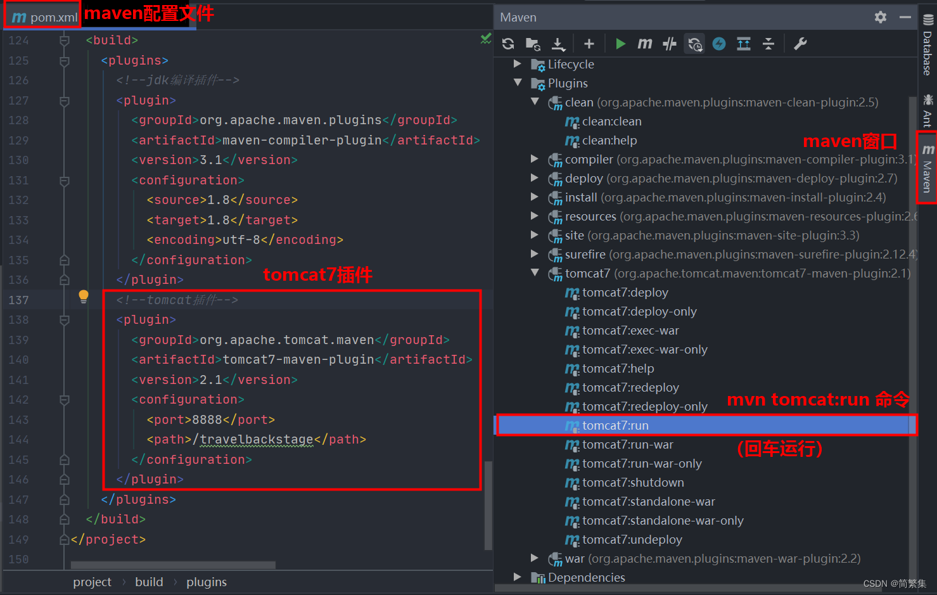Expand the compiler plugin node
The image size is (937, 595).
click(x=535, y=158)
